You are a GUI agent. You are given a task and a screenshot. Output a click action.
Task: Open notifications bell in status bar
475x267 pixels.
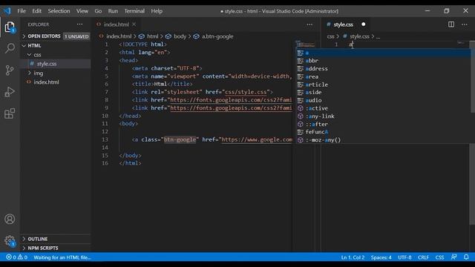pyautogui.click(x=466, y=257)
